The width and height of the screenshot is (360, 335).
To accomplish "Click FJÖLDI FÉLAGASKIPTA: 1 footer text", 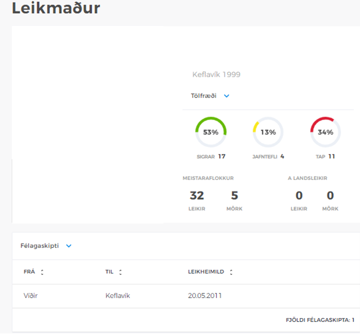I will click(x=320, y=320).
